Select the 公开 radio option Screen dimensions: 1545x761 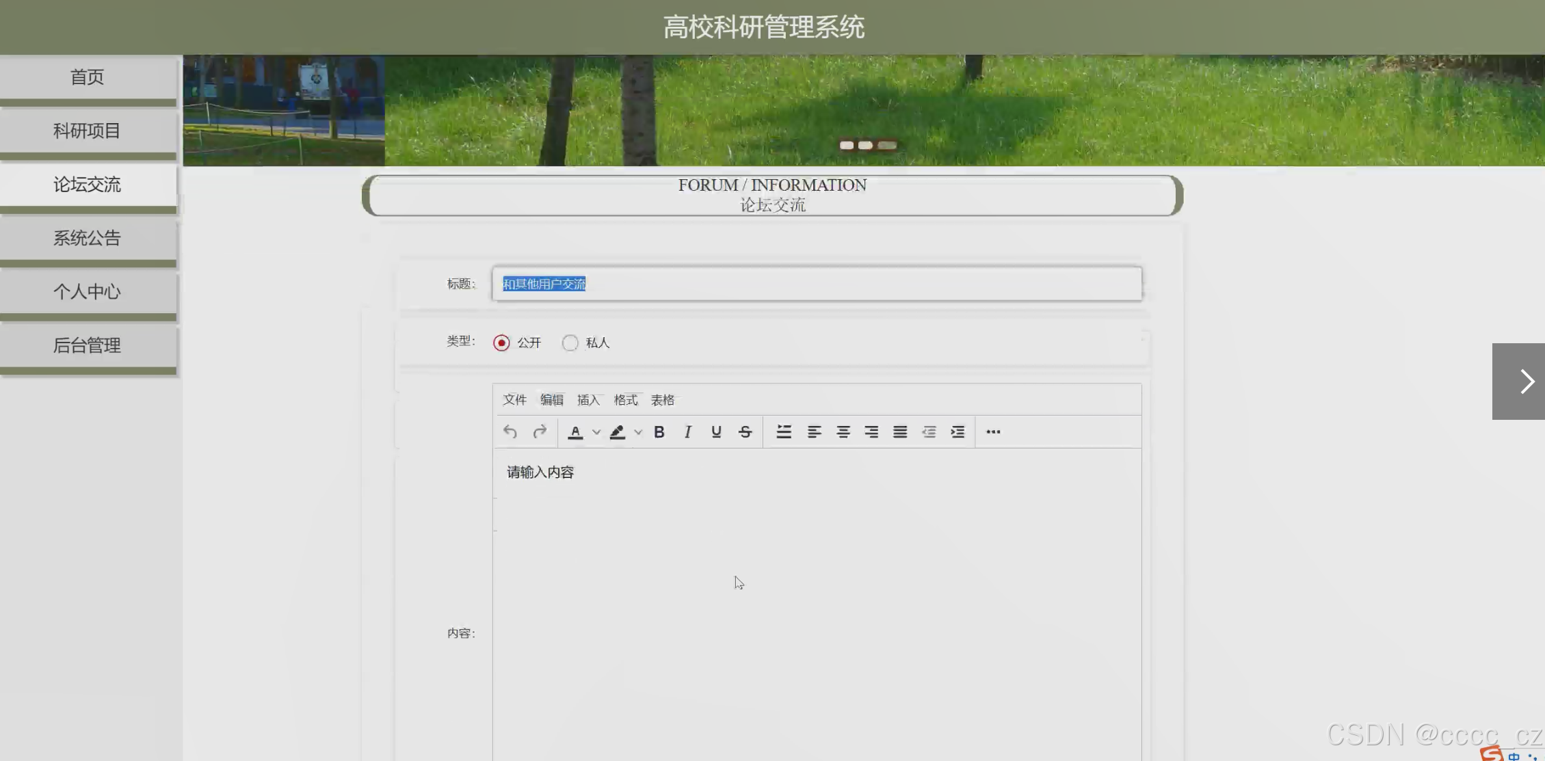(501, 343)
